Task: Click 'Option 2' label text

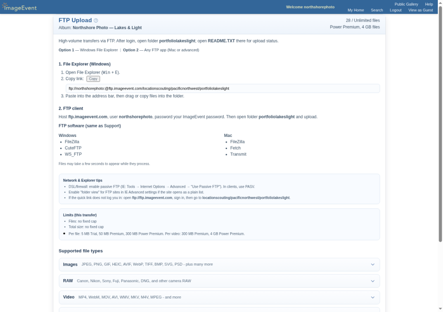Action: point(131,50)
